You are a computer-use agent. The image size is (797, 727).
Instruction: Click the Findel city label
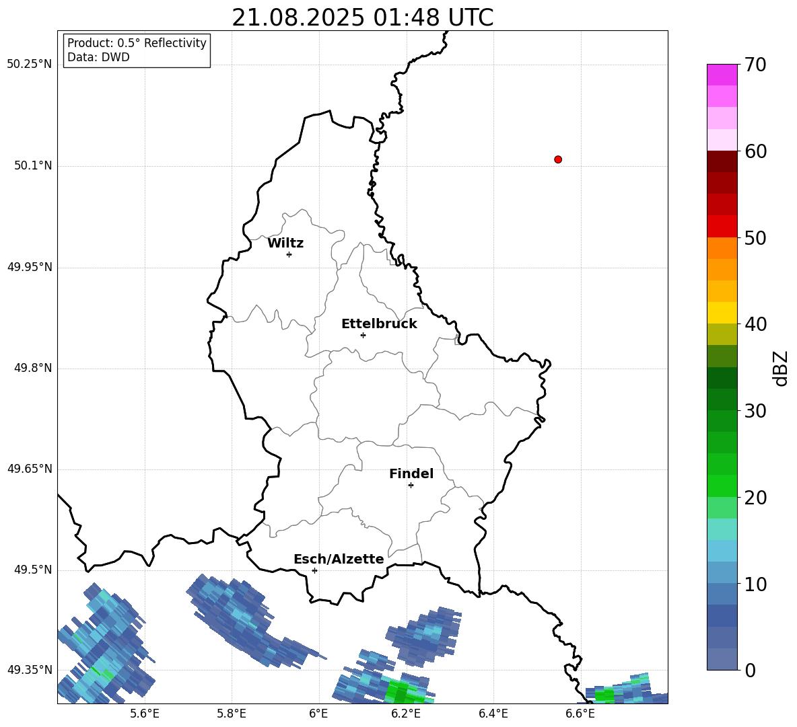pyautogui.click(x=411, y=473)
